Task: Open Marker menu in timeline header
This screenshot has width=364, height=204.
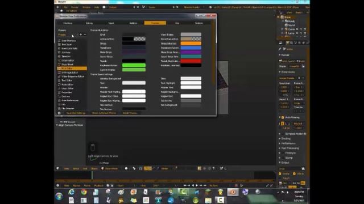Action: pos(76,185)
